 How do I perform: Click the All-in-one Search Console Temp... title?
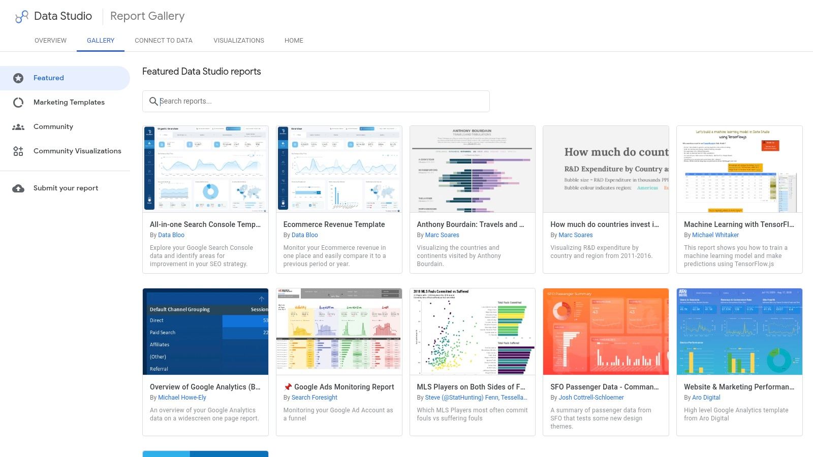coord(205,224)
